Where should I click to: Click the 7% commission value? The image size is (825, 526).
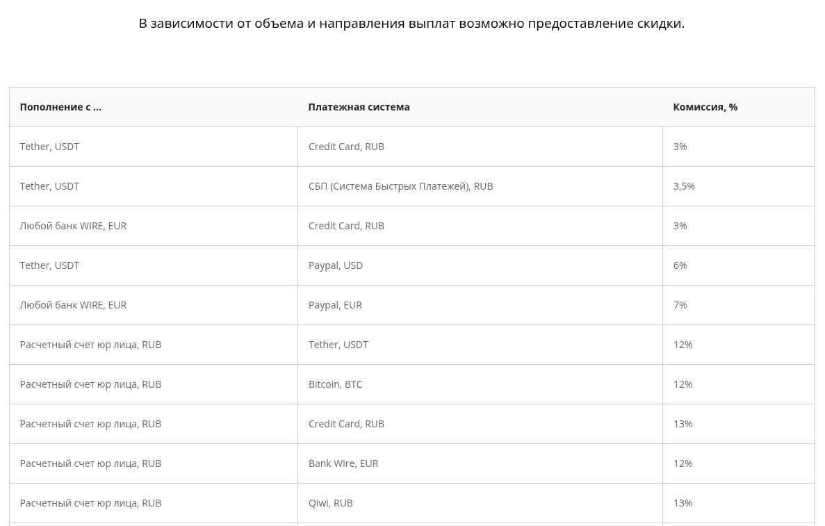(x=680, y=305)
